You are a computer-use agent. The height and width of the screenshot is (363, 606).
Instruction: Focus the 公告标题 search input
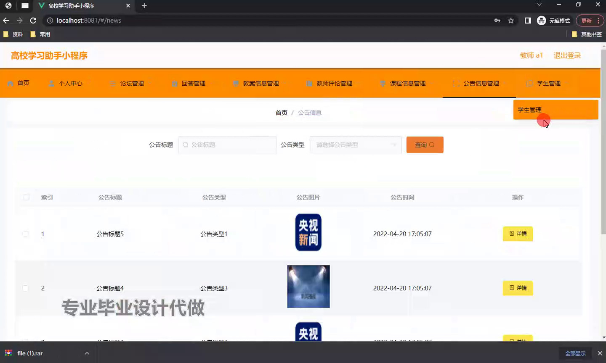point(227,145)
